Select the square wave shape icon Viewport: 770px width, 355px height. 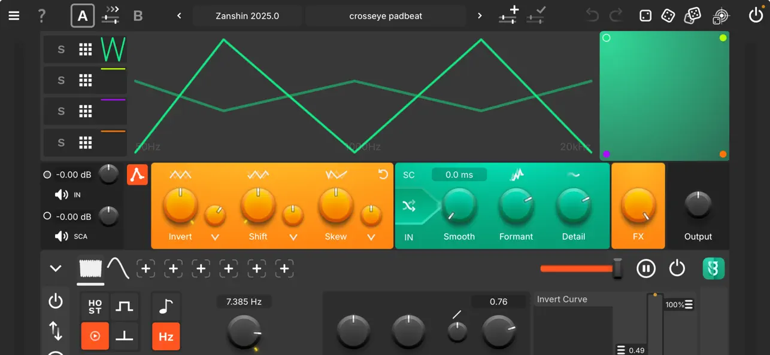tap(125, 307)
